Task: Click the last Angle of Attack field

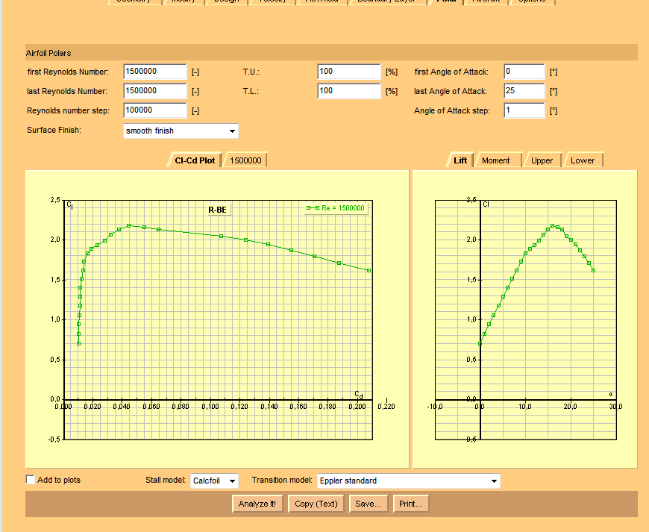Action: click(524, 91)
